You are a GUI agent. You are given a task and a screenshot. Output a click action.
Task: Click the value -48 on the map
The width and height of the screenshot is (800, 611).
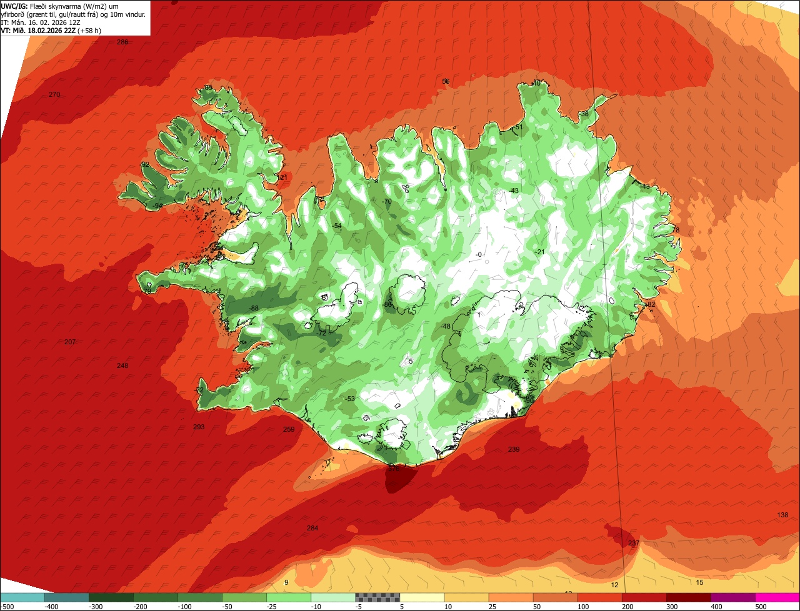pyautogui.click(x=446, y=326)
